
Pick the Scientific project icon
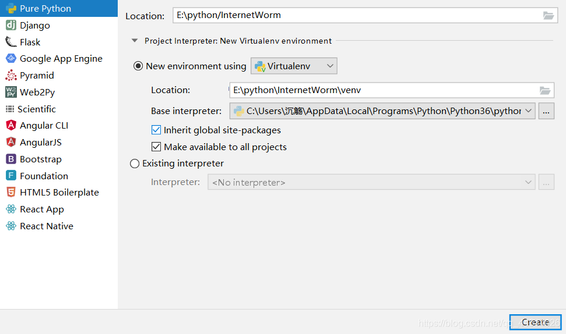coord(10,109)
